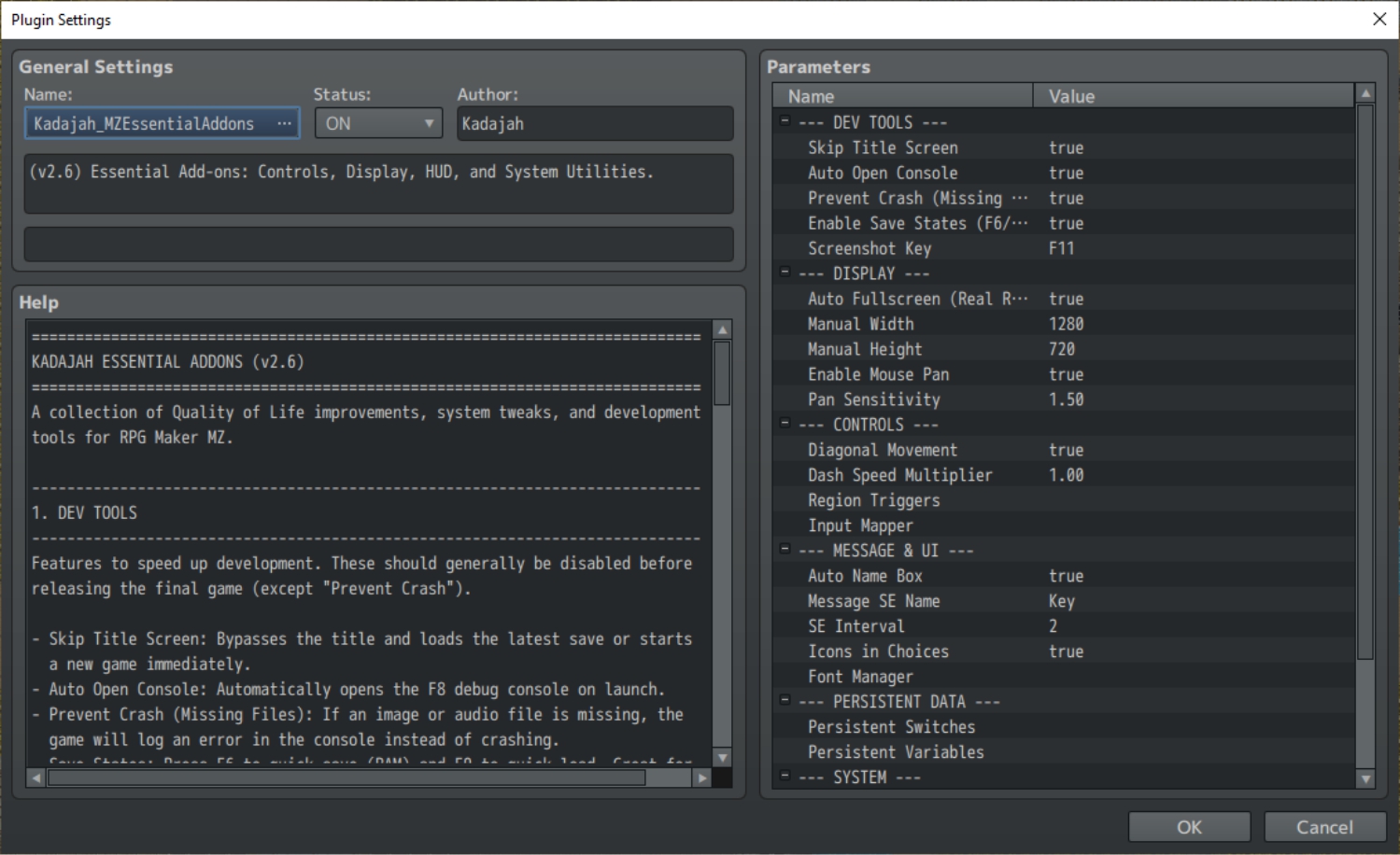Collapse the SYSTEM parameter group

point(785,776)
